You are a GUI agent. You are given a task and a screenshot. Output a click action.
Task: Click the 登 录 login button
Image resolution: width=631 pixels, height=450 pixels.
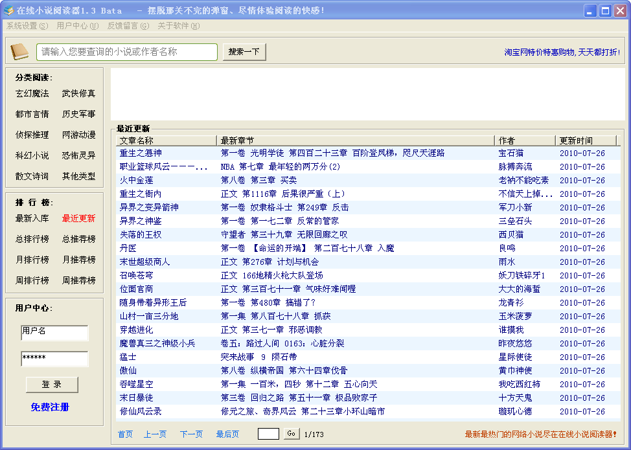pos(52,385)
